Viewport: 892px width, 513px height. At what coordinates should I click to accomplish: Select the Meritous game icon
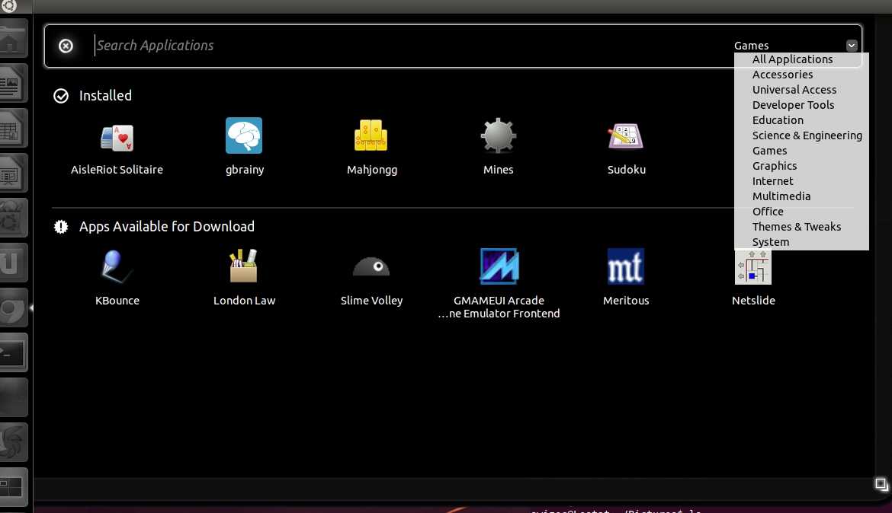(626, 267)
